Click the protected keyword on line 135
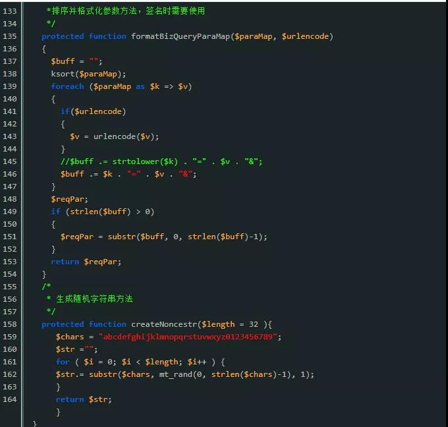This screenshot has height=427, width=448. (x=63, y=37)
